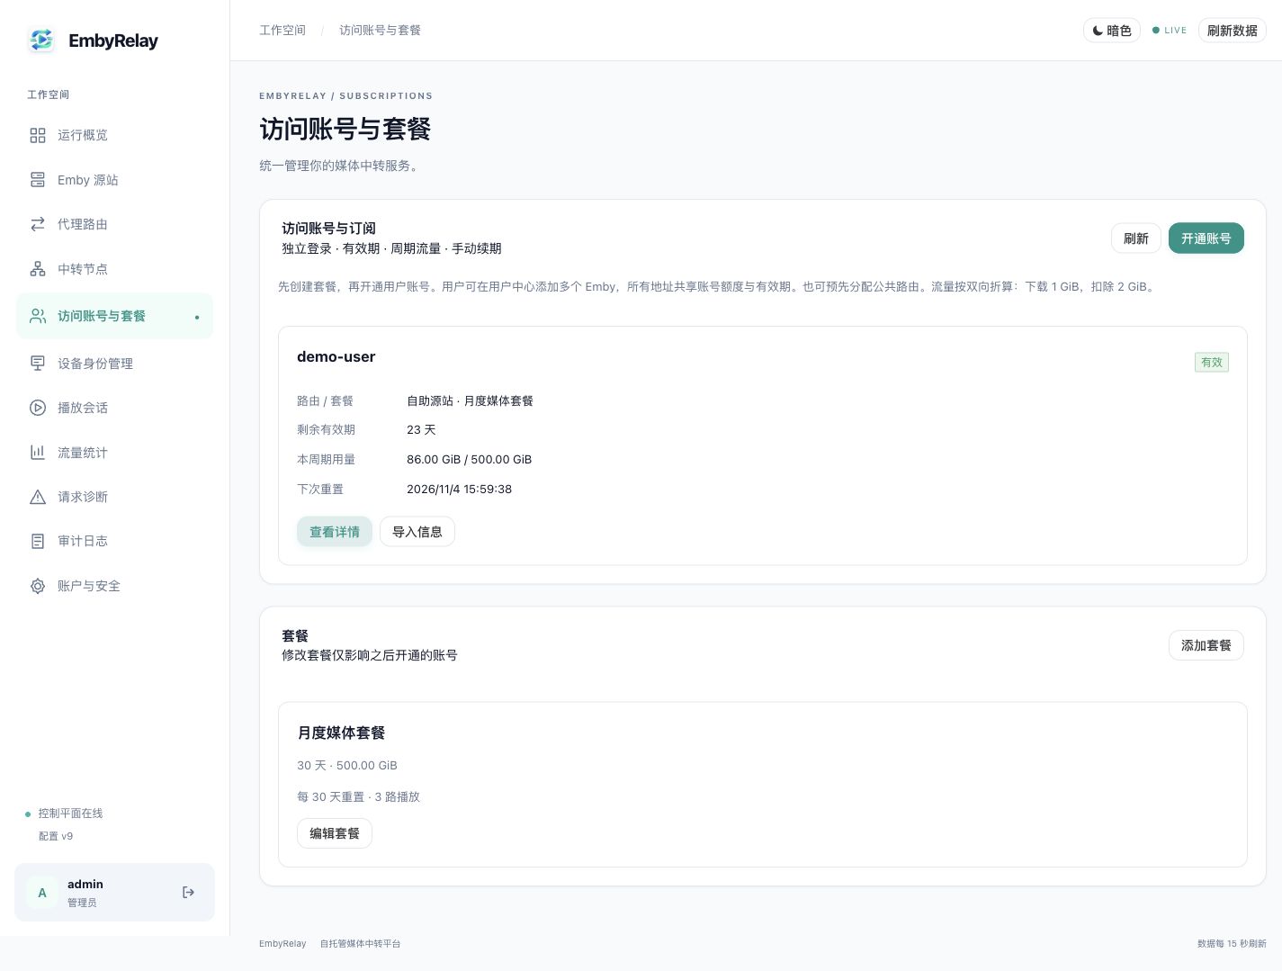Click the Emby 源站 server icon
Image resolution: width=1282 pixels, height=971 pixels.
tap(38, 180)
